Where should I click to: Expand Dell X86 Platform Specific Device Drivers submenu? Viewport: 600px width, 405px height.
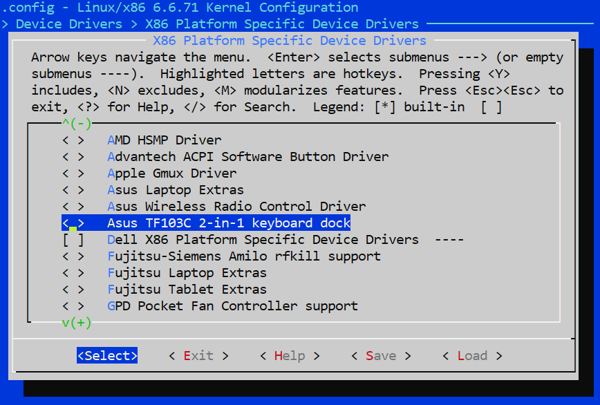263,240
